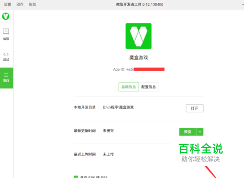Image resolution: width=244 pixels, height=178 pixels.
Task: Expand the dropdown arrow beside 预览
Action: pos(200,132)
